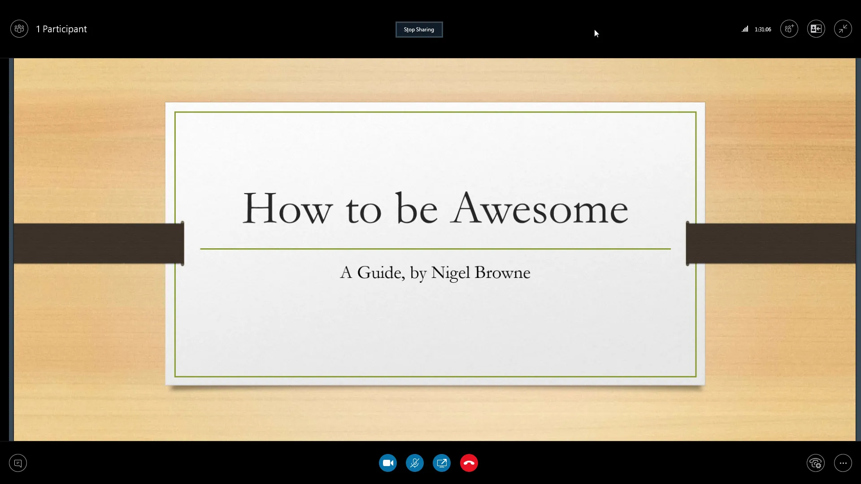Screen dimensions: 861x484
Task: Open the participants list icon
Action: (x=19, y=29)
